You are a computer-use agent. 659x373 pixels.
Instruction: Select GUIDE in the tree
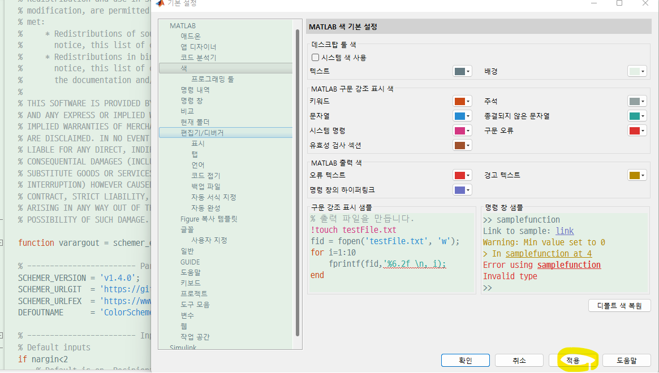pyautogui.click(x=190, y=262)
